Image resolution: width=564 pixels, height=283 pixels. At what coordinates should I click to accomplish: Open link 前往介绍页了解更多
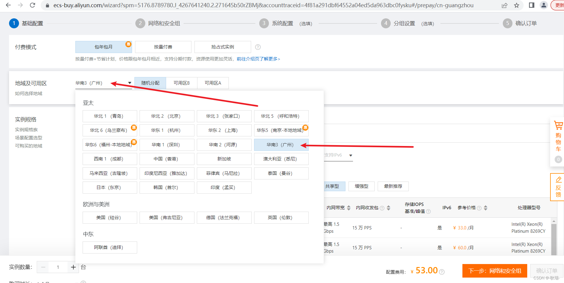(x=258, y=59)
